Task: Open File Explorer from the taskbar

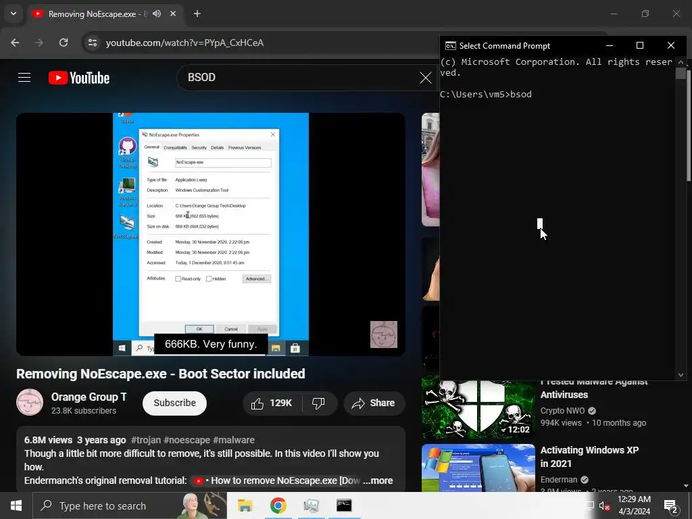Action: 245,505
